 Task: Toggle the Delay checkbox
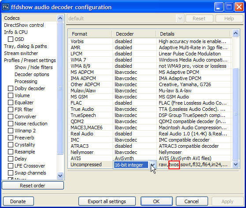click(x=11, y=159)
